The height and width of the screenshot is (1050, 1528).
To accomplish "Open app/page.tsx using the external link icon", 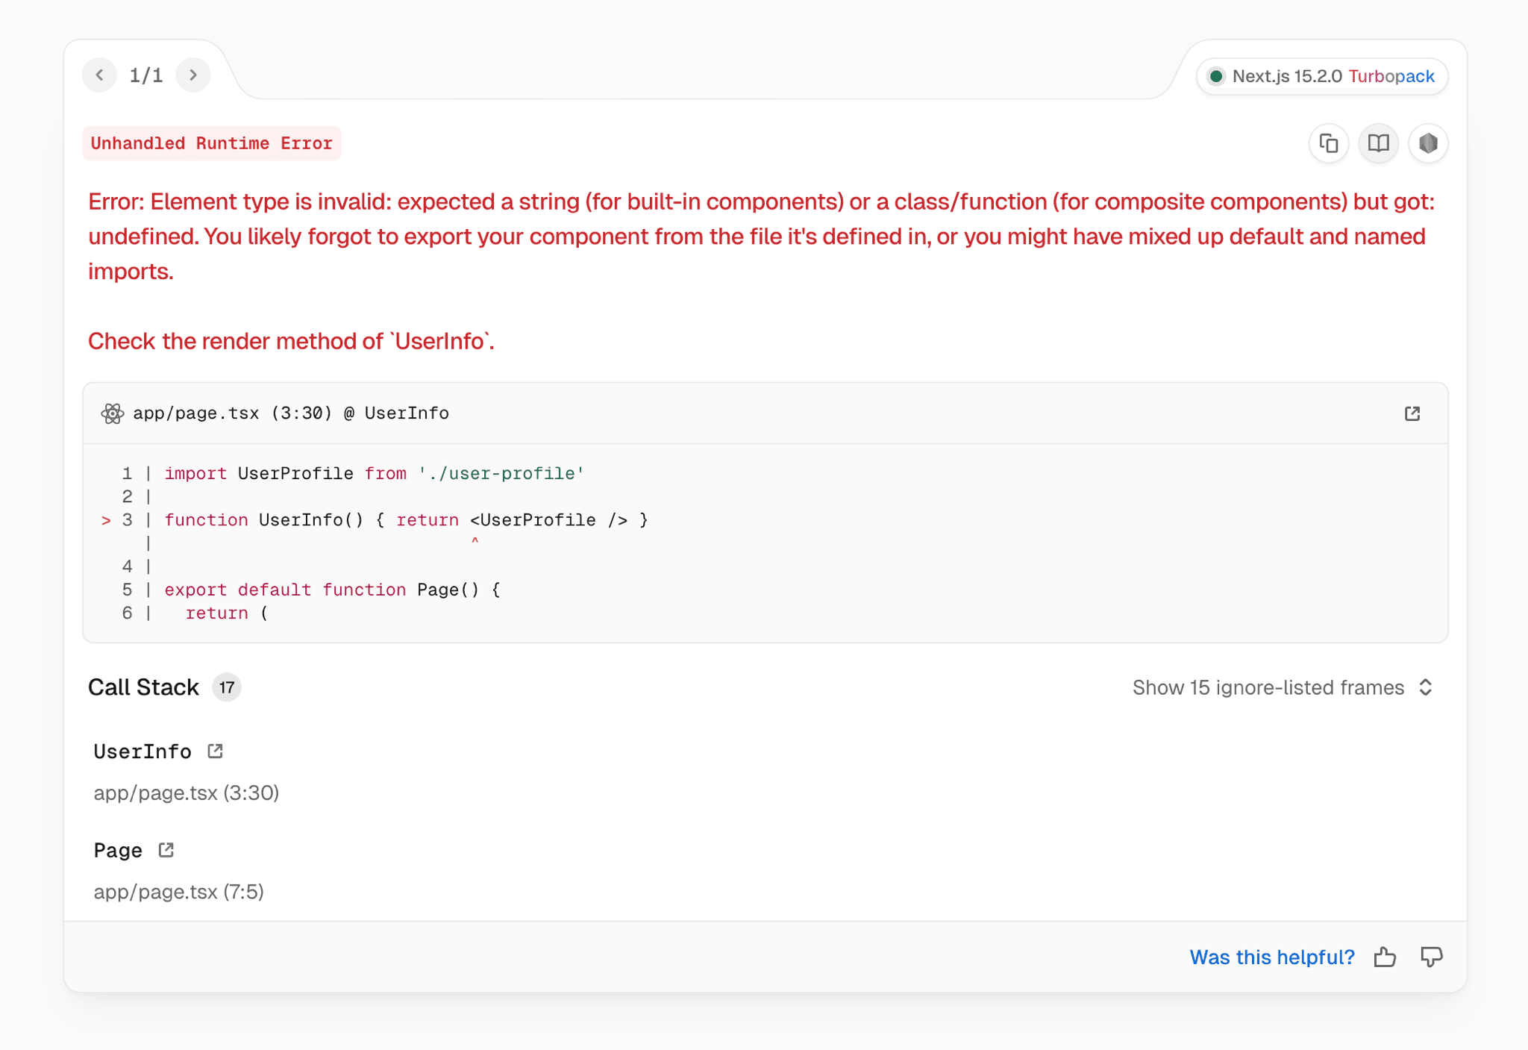I will pos(1412,413).
